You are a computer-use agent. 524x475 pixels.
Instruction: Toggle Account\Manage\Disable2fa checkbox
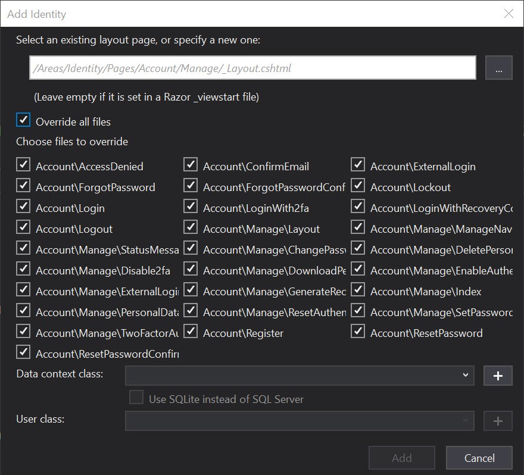[x=23, y=269]
